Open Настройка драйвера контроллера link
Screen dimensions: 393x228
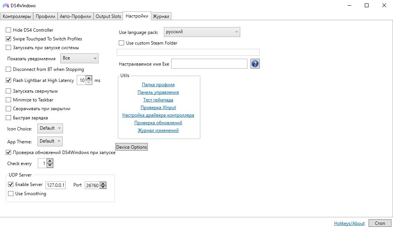pyautogui.click(x=158, y=115)
